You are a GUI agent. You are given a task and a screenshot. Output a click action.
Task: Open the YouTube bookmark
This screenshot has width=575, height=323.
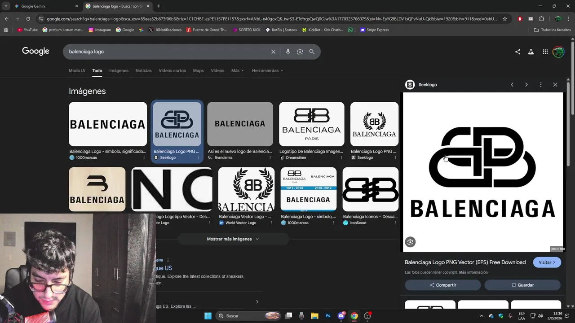click(27, 30)
